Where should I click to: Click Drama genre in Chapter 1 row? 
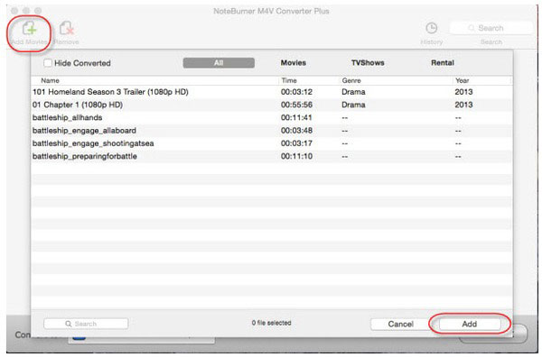pyautogui.click(x=353, y=105)
